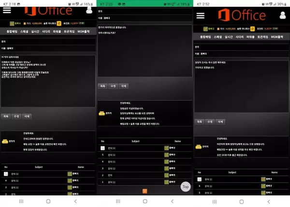This screenshot has height=207, width=290.
Task: Tap the round Top button on the 2:20 screen
Action: (186, 187)
